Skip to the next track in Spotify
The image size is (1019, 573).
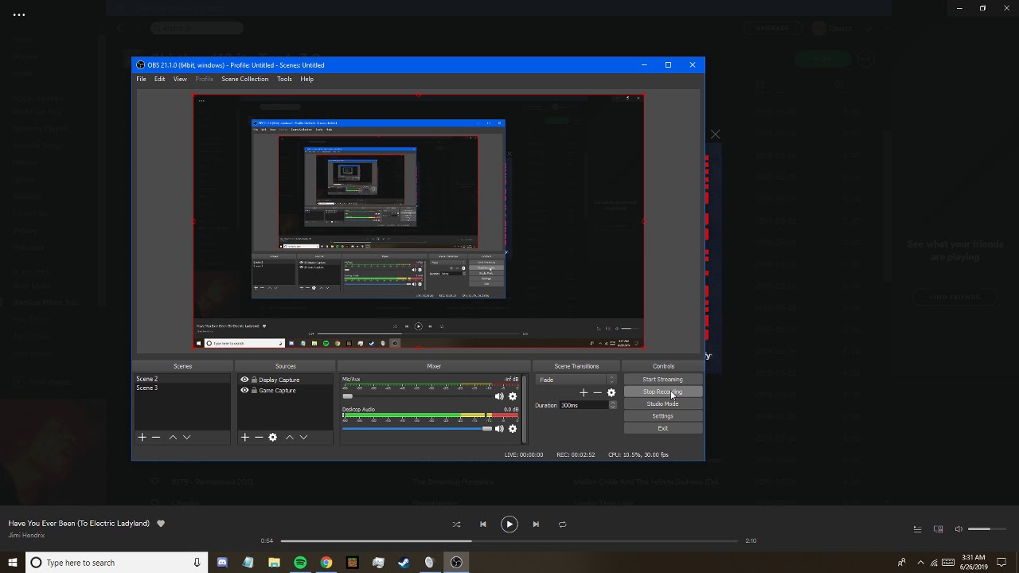coord(536,524)
